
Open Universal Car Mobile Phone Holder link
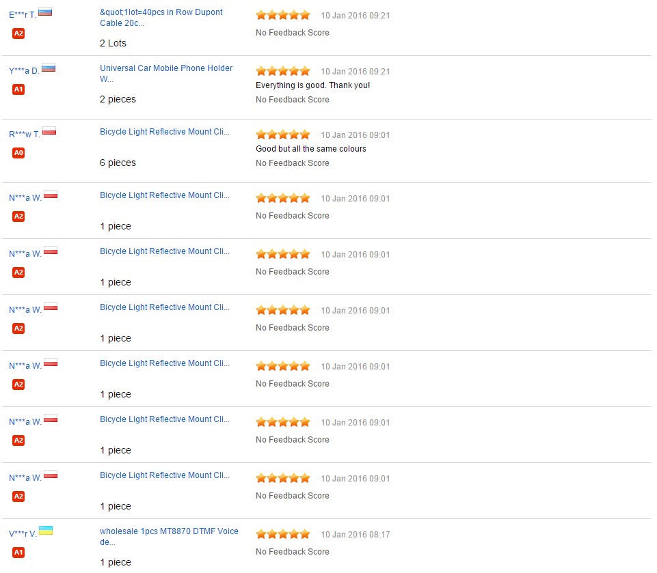coord(166,73)
